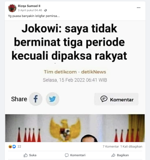Click the Garuda emblem photo section
The width and height of the screenshot is (150, 160).
(x=75, y=128)
